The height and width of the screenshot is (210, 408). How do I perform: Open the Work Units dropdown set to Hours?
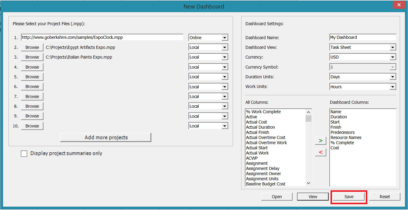[393, 86]
